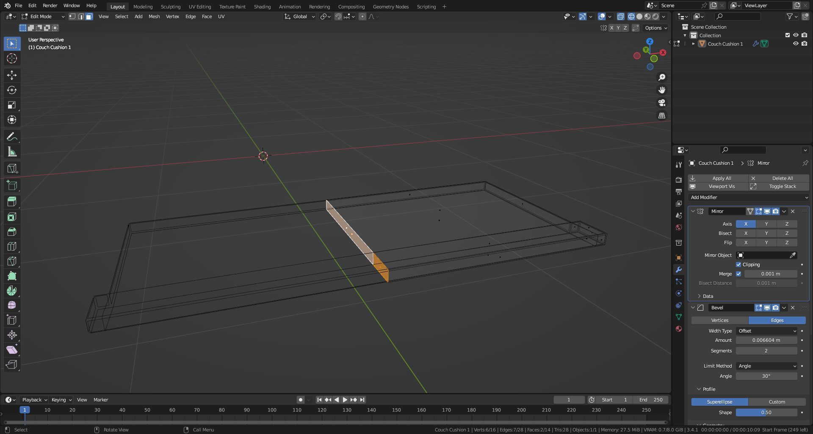This screenshot has height=434, width=813.
Task: Open the Add Modifier dropdown
Action: point(749,197)
